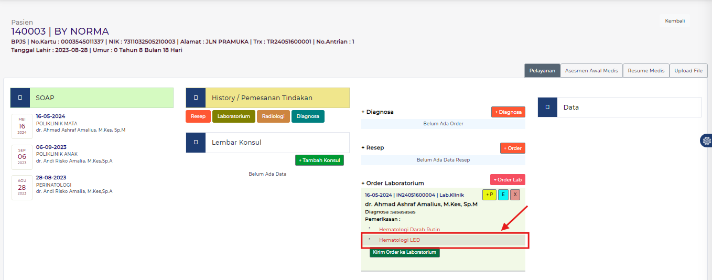Select the Hematologi LED examination row
712x280 pixels.
[x=443, y=240]
